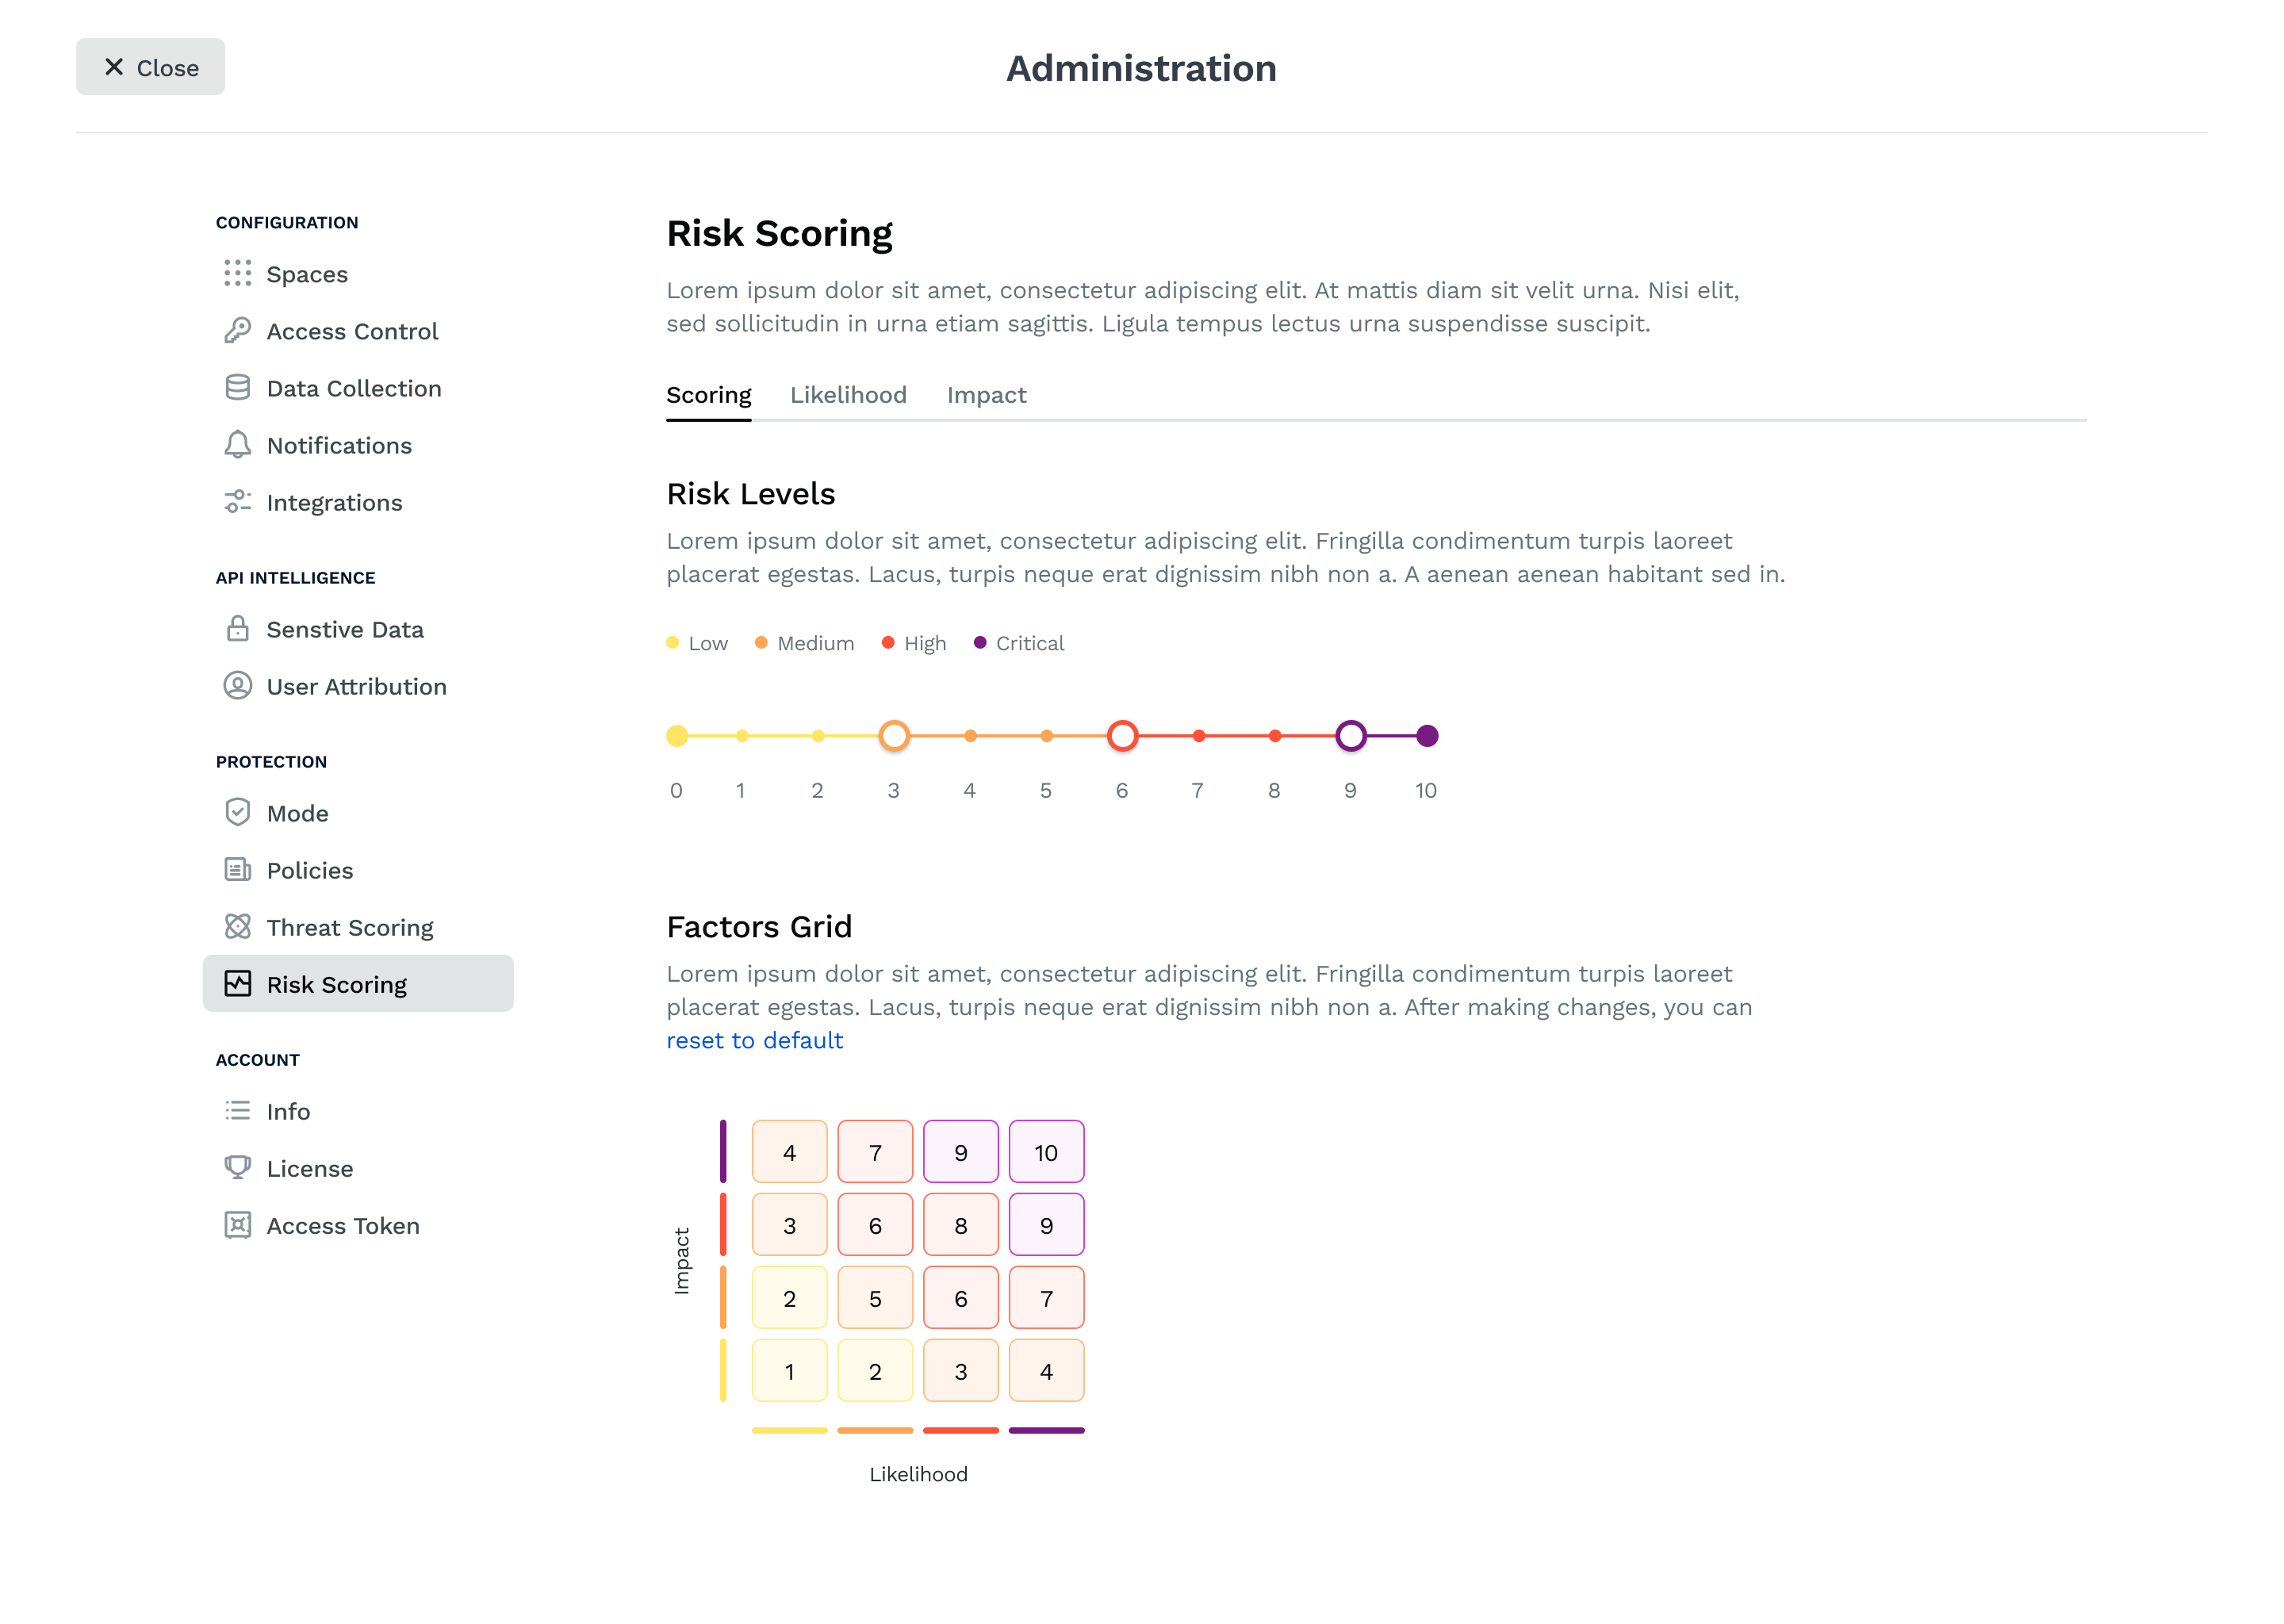2284x1624 pixels.
Task: Click the Notifications bell icon
Action: coord(237,444)
